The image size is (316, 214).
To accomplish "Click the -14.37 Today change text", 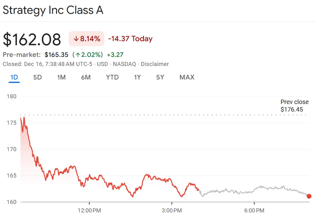I will click(130, 39).
